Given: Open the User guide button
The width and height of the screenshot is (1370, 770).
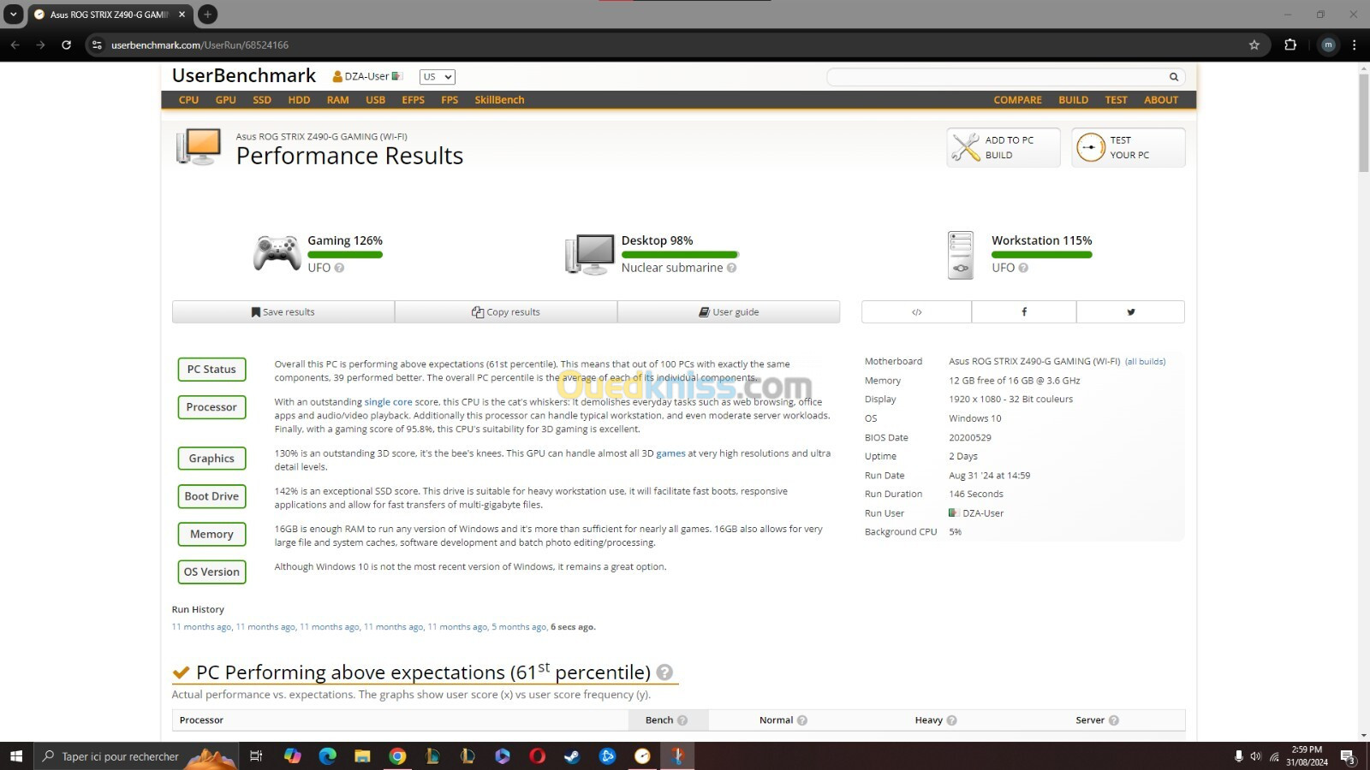Looking at the screenshot, I should tap(729, 312).
